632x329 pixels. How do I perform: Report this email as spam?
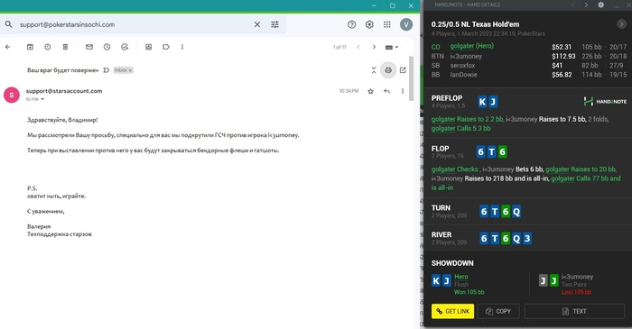(x=48, y=47)
